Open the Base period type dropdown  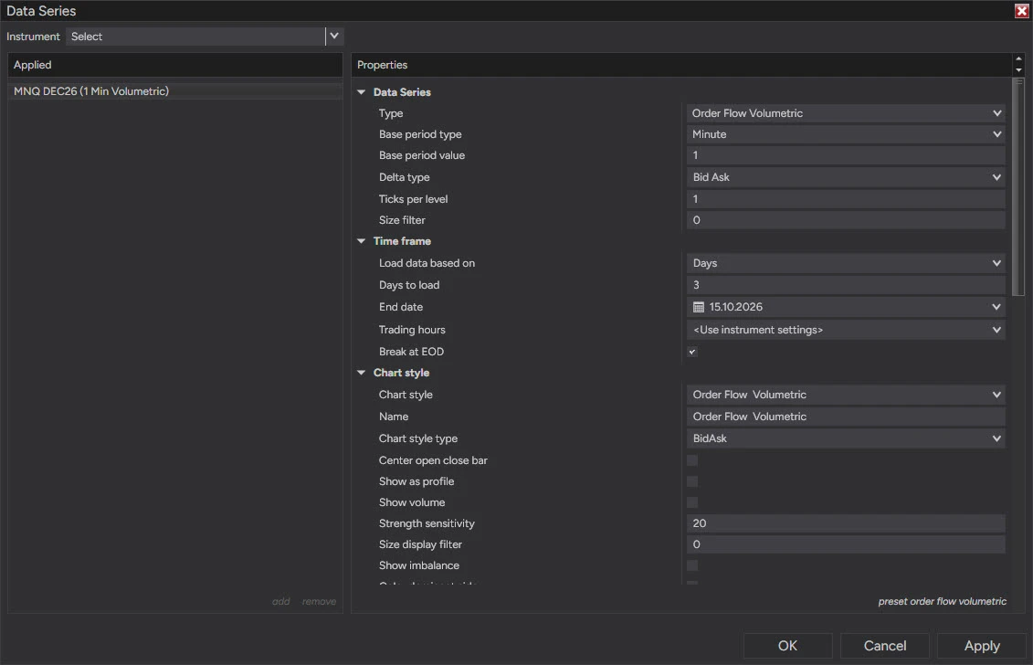coord(846,134)
